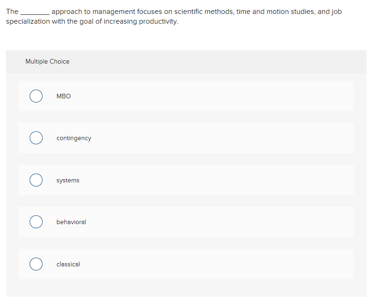Click the 'contingency' answer label text
The height and width of the screenshot is (303, 374).
[x=74, y=138]
